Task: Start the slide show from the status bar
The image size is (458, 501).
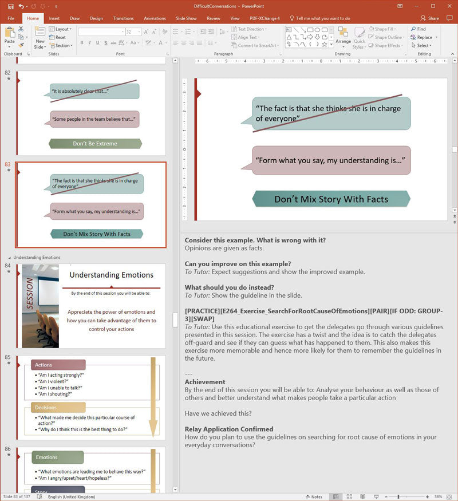Action: click(x=376, y=496)
